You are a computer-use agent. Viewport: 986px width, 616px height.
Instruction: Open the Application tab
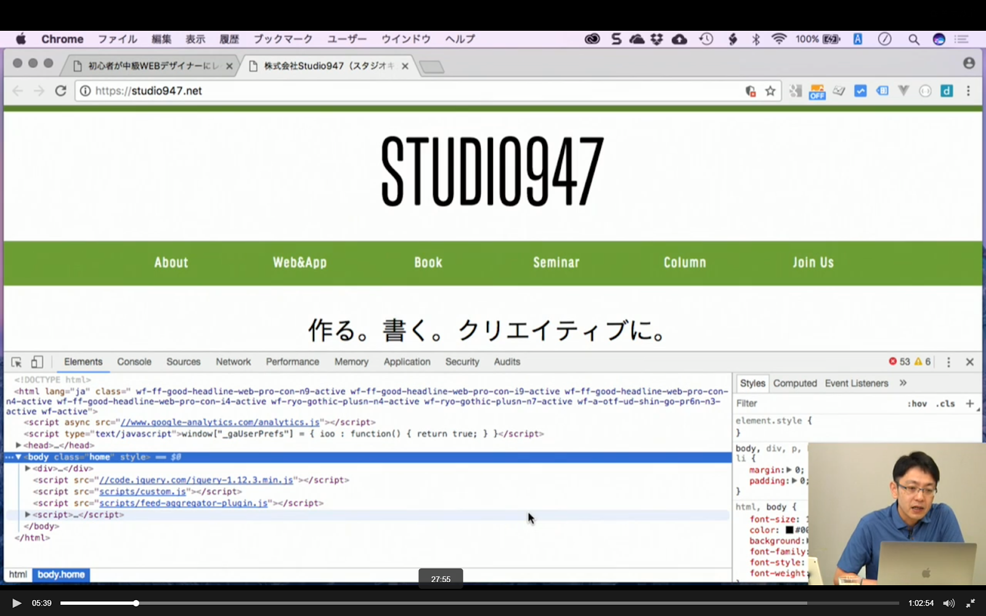407,362
